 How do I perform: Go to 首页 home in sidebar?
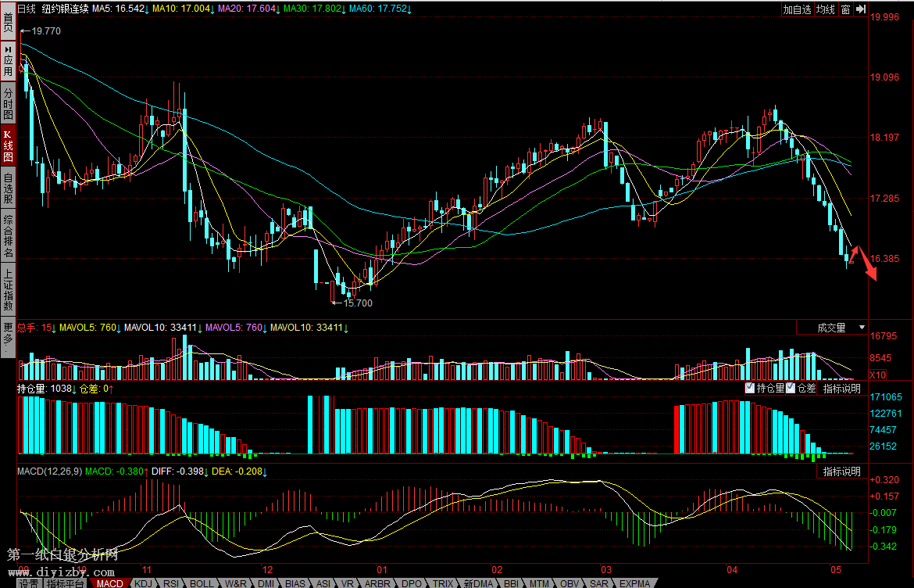coord(8,20)
